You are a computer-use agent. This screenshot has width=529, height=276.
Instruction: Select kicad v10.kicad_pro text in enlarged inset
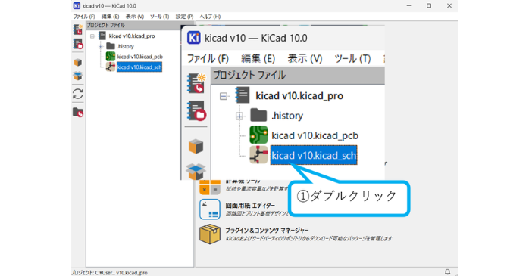coord(299,96)
